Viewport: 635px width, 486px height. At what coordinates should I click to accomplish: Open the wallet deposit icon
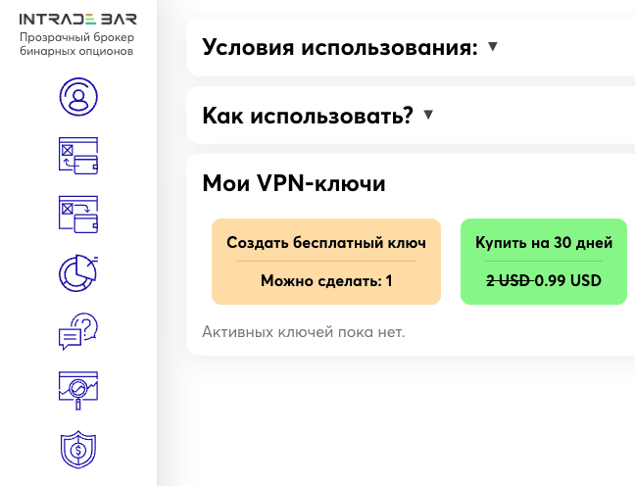coord(78,155)
